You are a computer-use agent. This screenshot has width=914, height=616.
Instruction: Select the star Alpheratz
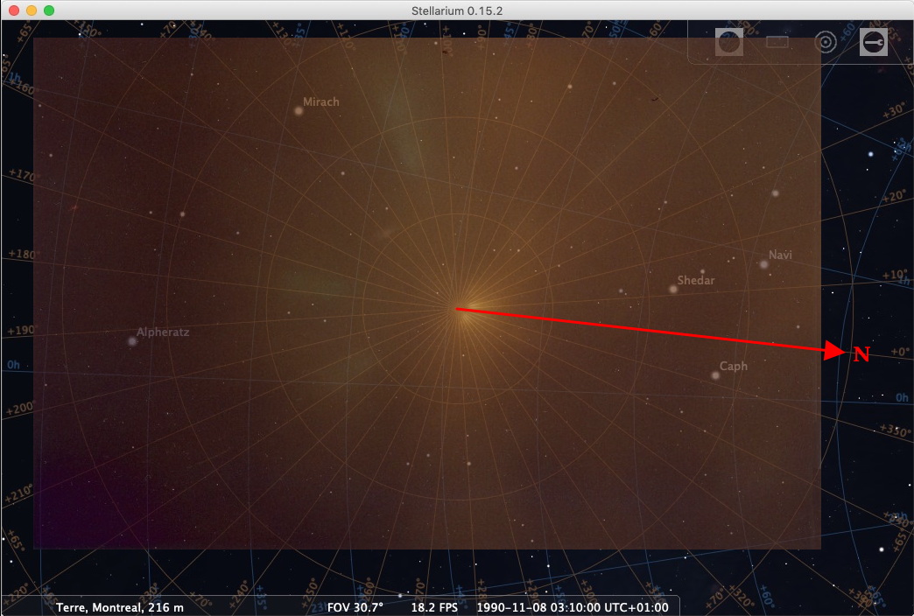pyautogui.click(x=132, y=341)
